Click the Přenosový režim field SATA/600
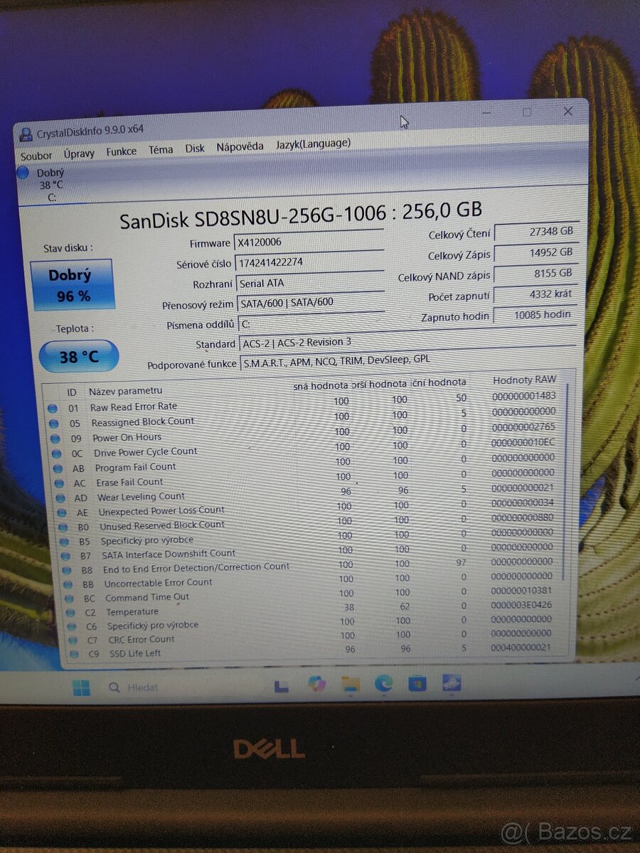This screenshot has width=640, height=853. (x=310, y=302)
